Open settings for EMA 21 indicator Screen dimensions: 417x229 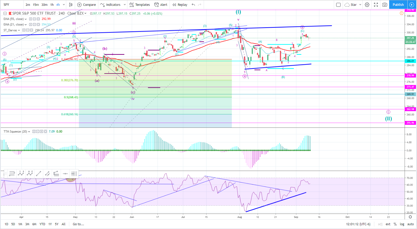click(34, 24)
